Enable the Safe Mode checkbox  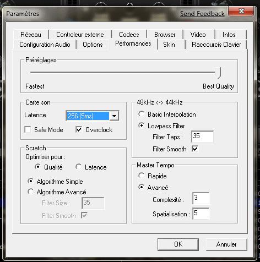click(28, 129)
